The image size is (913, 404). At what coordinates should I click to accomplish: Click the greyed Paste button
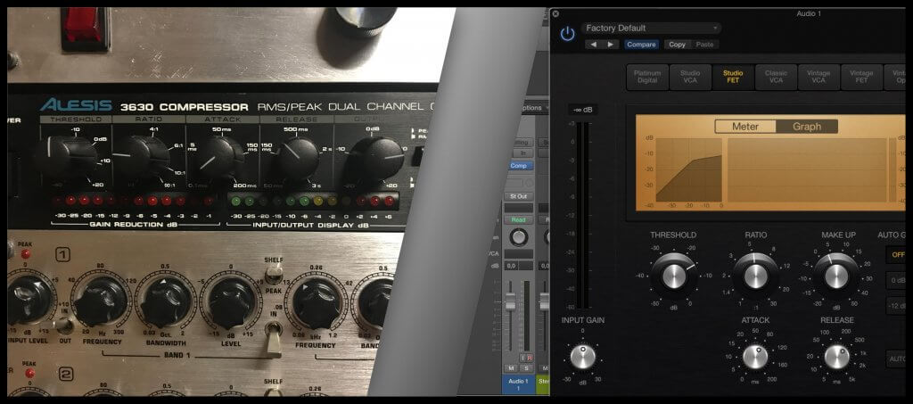(704, 45)
